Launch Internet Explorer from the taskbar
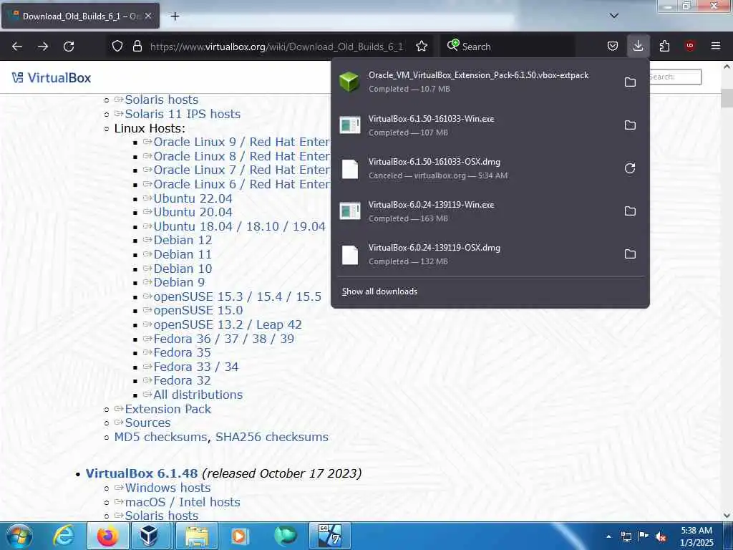The image size is (733, 550). 63,536
